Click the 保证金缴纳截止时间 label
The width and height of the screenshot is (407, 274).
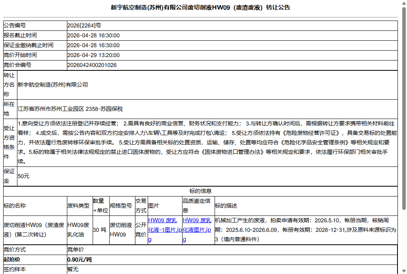click(x=29, y=45)
